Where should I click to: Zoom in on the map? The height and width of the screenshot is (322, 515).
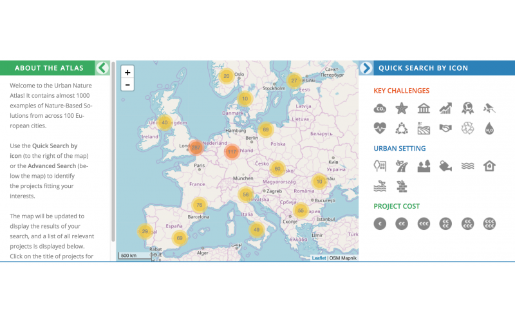point(127,72)
